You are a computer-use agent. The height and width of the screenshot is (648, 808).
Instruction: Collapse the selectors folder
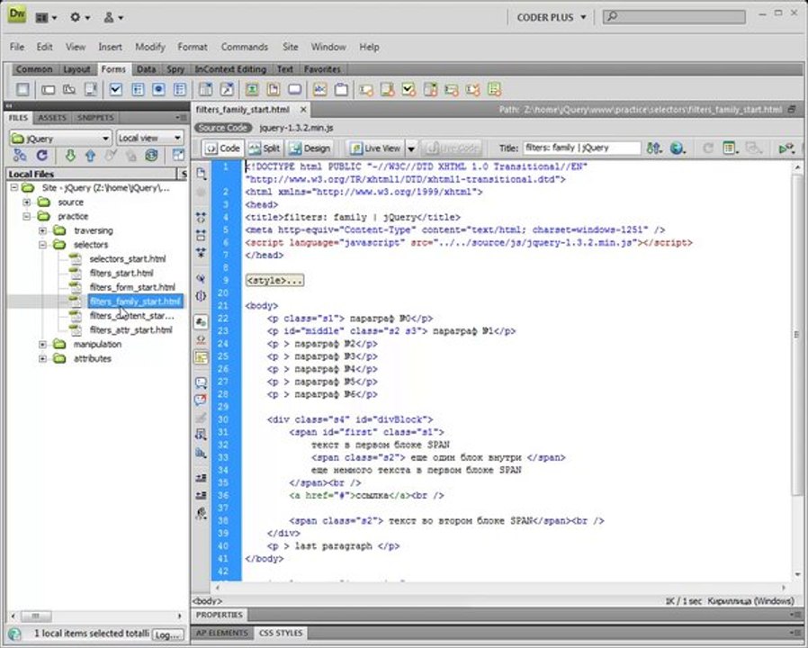click(x=43, y=245)
